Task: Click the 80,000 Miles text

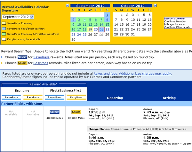Action: coord(76,118)
